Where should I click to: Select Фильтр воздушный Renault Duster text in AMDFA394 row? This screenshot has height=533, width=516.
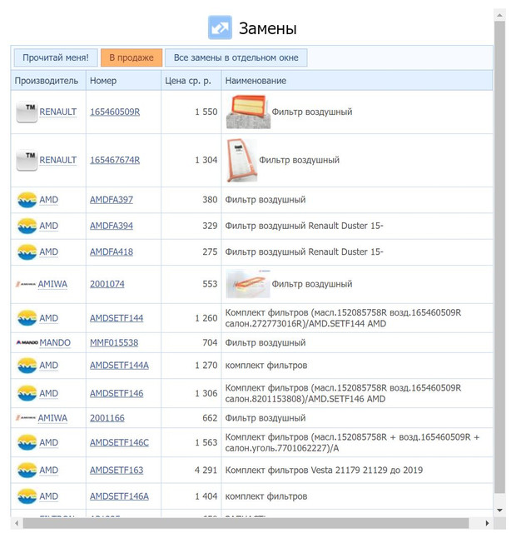tap(304, 226)
